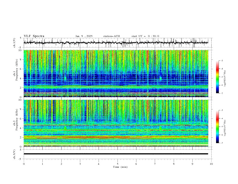Viewport: 238px width, 184px height.
Task: Click the ch.1 waveform trace panel
Action: 118,43
